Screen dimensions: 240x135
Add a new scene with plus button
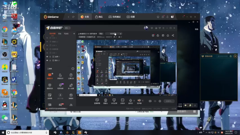click(x=74, y=34)
